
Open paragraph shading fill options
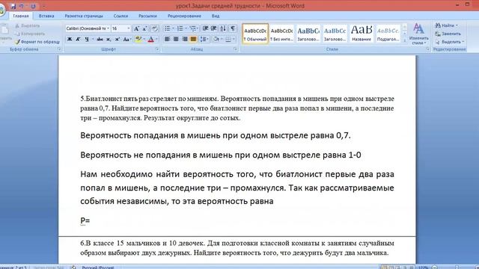point(216,40)
